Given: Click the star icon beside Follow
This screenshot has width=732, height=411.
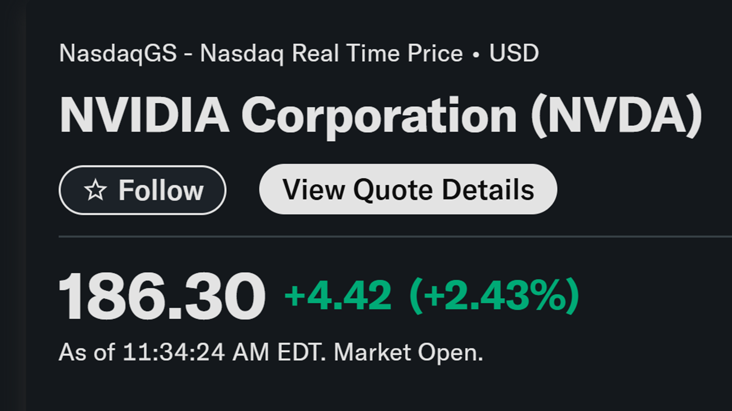Looking at the screenshot, I should 95,191.
